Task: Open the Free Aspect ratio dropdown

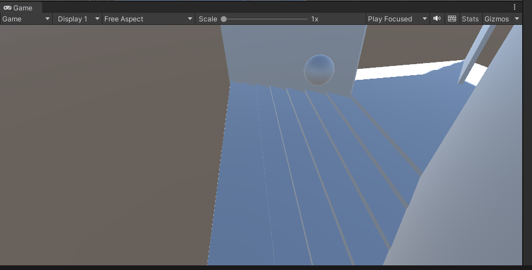Action: point(148,19)
